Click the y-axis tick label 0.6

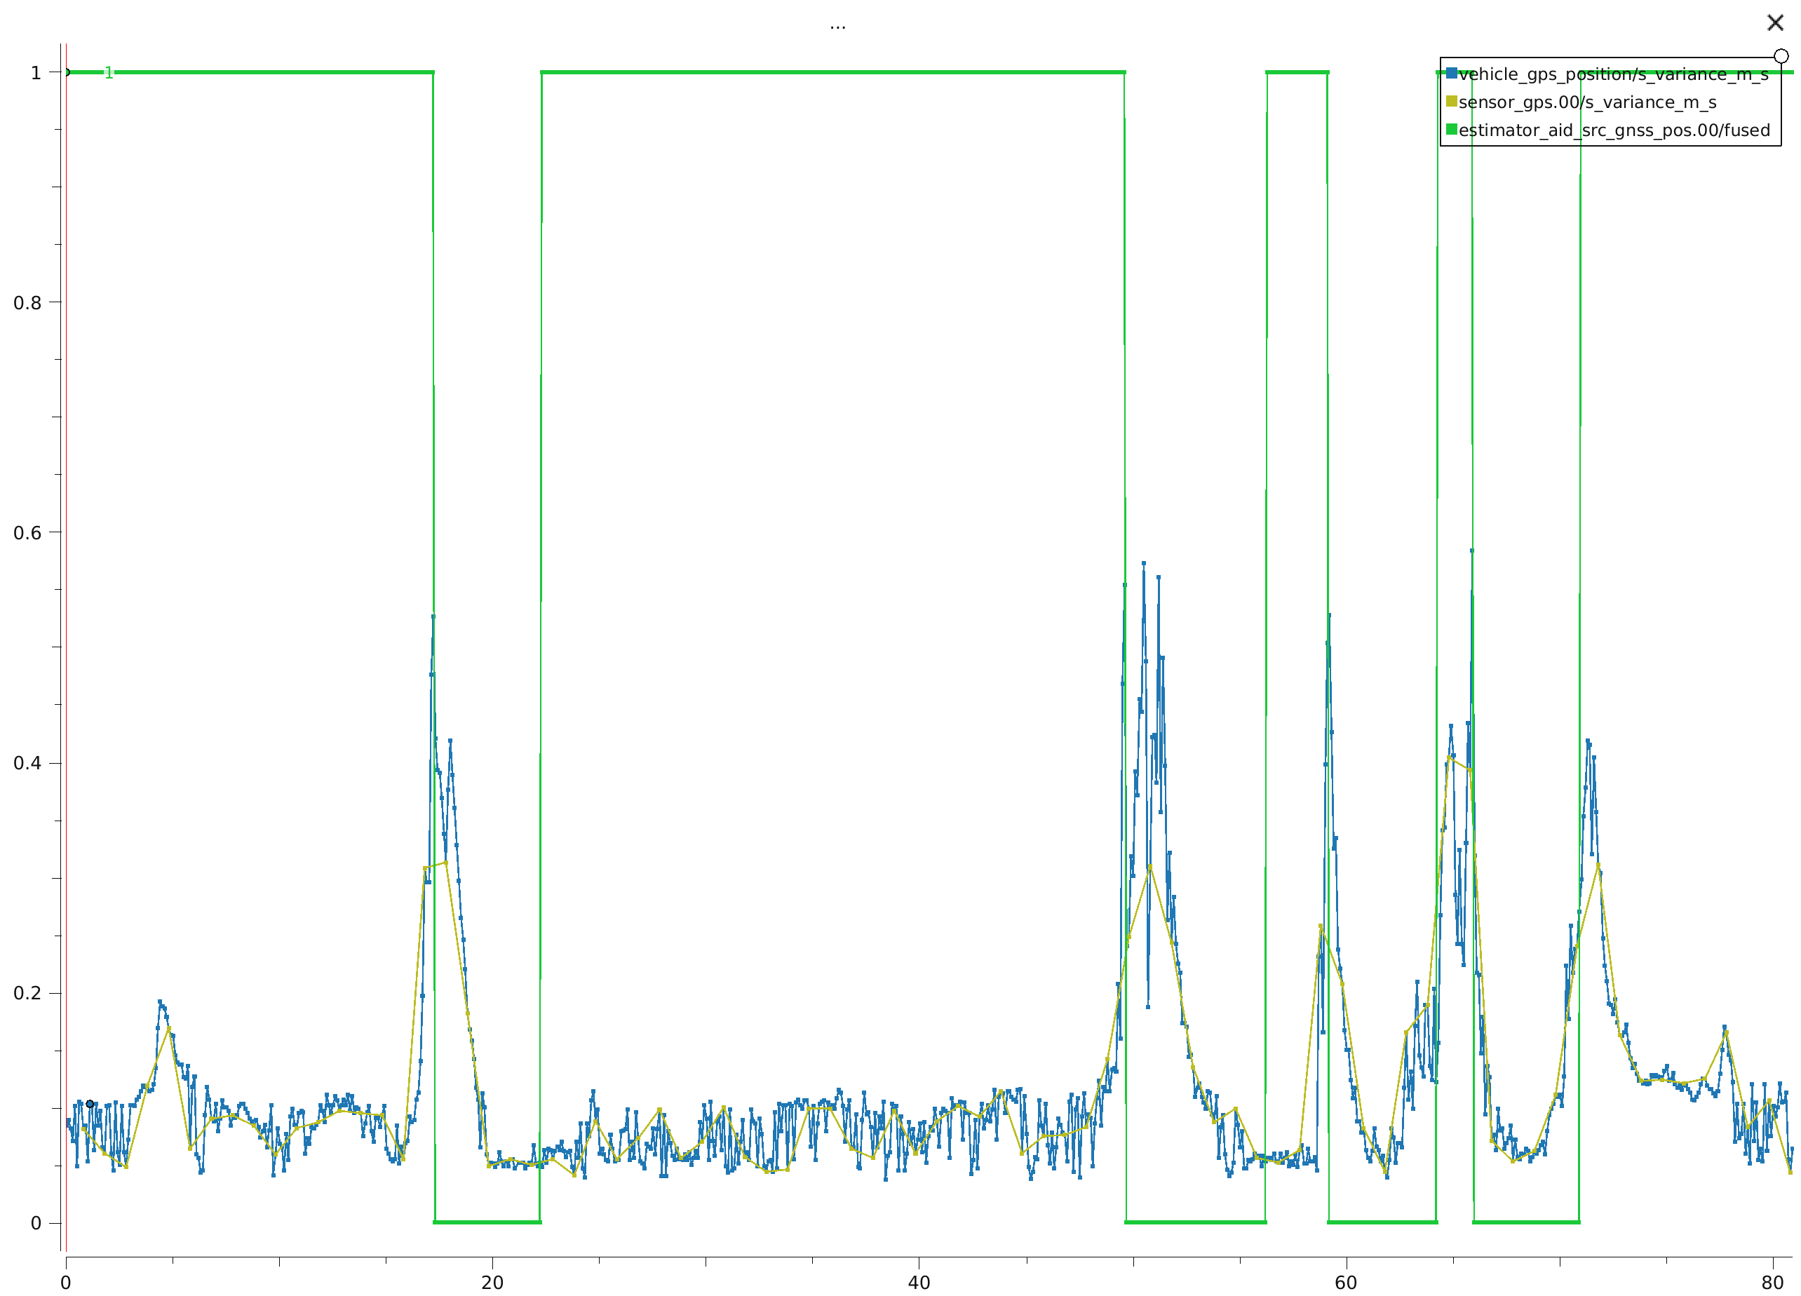pos(27,533)
